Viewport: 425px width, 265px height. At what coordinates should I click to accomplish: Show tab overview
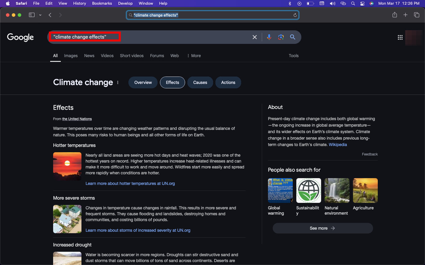pyautogui.click(x=417, y=15)
